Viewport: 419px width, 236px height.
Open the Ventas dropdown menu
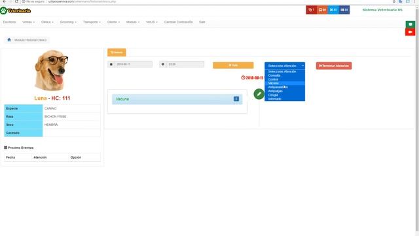pyautogui.click(x=28, y=22)
